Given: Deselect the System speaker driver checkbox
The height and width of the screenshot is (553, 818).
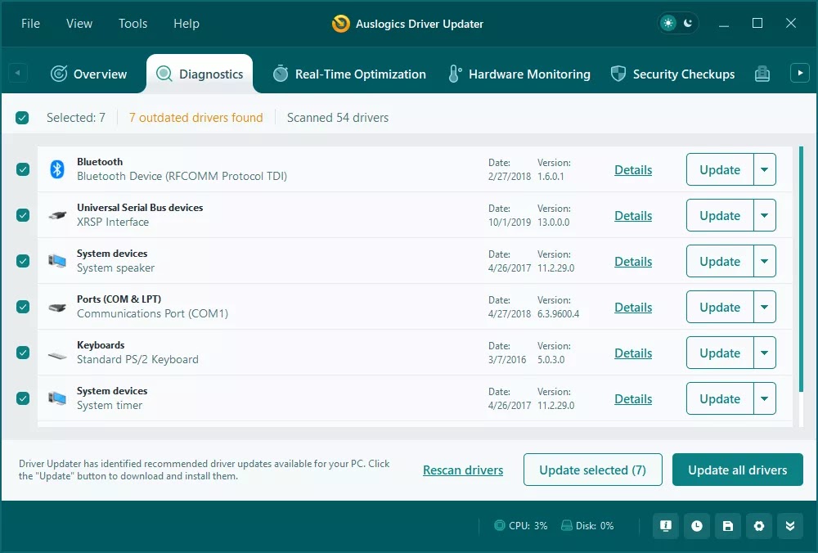Looking at the screenshot, I should pos(22,261).
